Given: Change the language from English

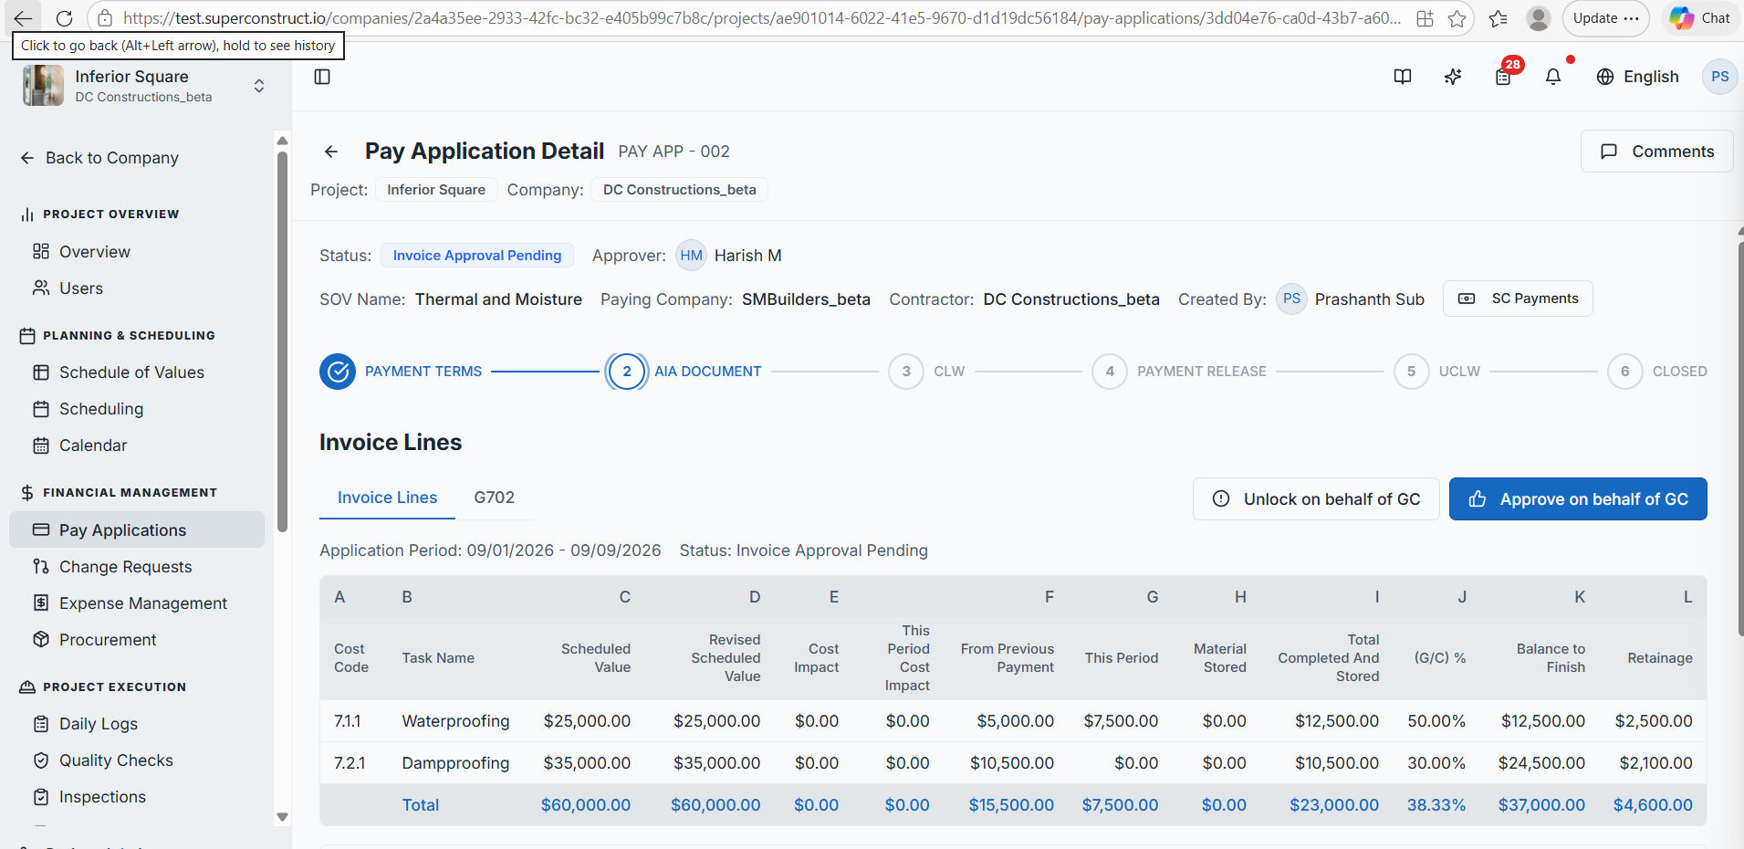Looking at the screenshot, I should (x=1638, y=77).
